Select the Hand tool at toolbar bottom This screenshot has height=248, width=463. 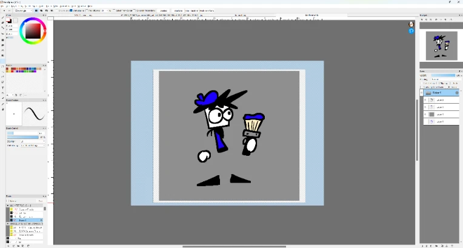click(x=2, y=109)
